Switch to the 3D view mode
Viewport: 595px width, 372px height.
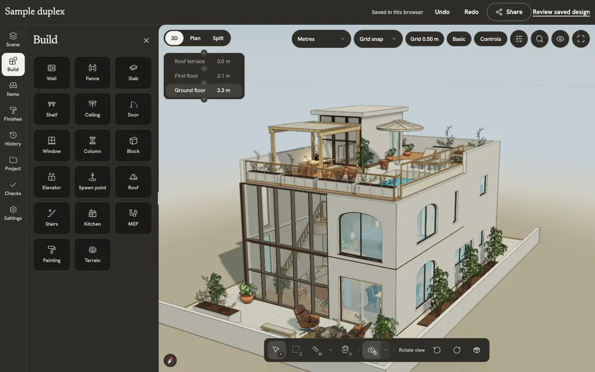point(174,38)
